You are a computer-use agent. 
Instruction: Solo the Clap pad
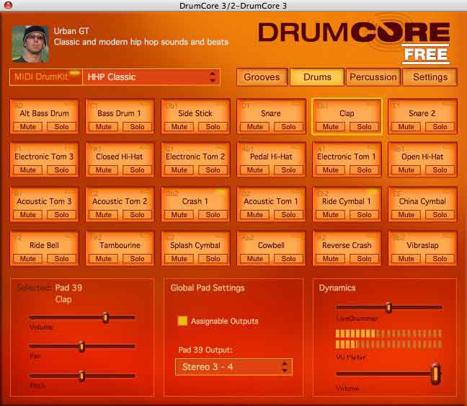click(x=364, y=127)
